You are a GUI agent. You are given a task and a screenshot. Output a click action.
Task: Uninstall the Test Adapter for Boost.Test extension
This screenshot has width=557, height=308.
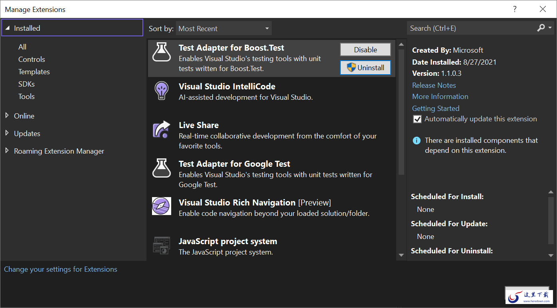[x=365, y=67]
